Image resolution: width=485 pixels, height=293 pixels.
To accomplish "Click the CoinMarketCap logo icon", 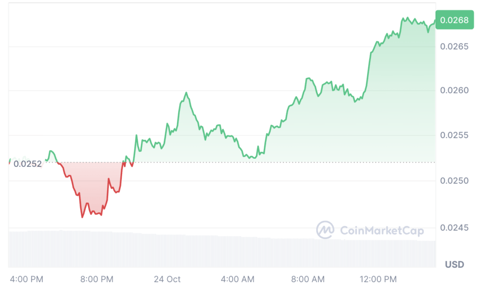I will click(325, 230).
